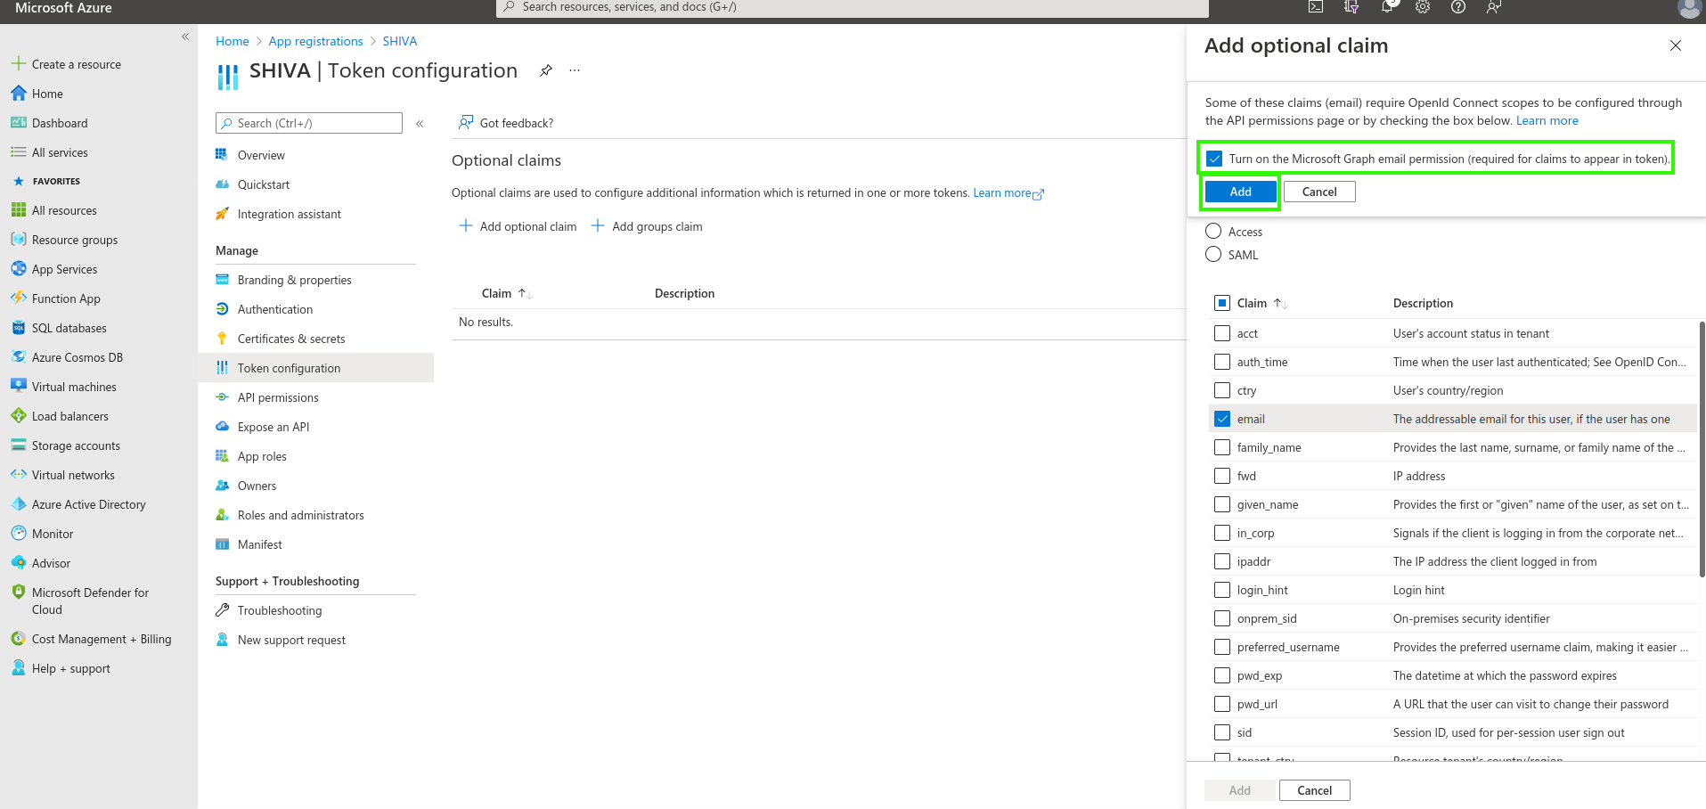This screenshot has width=1706, height=809.
Task: Click the Got feedback icon
Action: point(465,123)
